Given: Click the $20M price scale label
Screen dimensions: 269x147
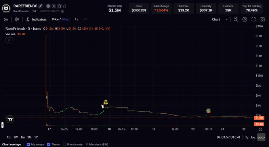Looking at the screenshot, I should tap(259, 26).
